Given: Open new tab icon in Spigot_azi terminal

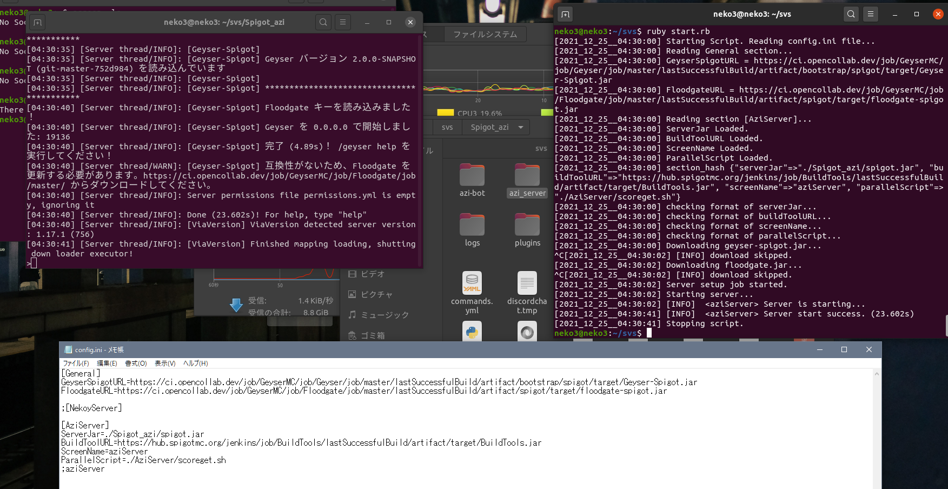Looking at the screenshot, I should coord(37,22).
